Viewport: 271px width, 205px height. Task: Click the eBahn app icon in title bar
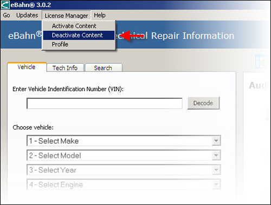tap(5, 5)
